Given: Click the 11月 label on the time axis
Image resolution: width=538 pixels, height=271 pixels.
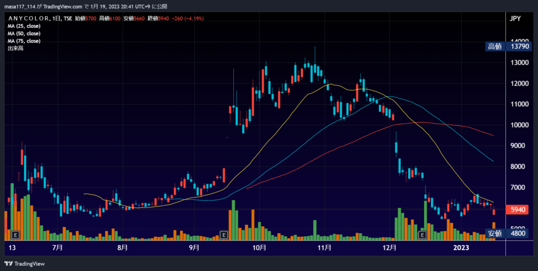Looking at the screenshot, I should coord(324,248).
